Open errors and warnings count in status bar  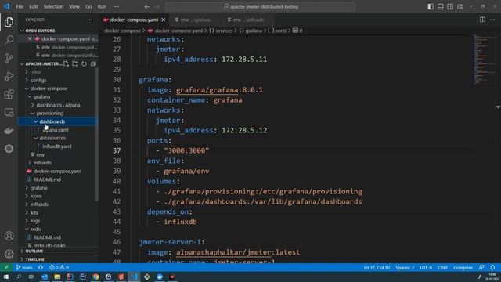[x=59, y=267]
